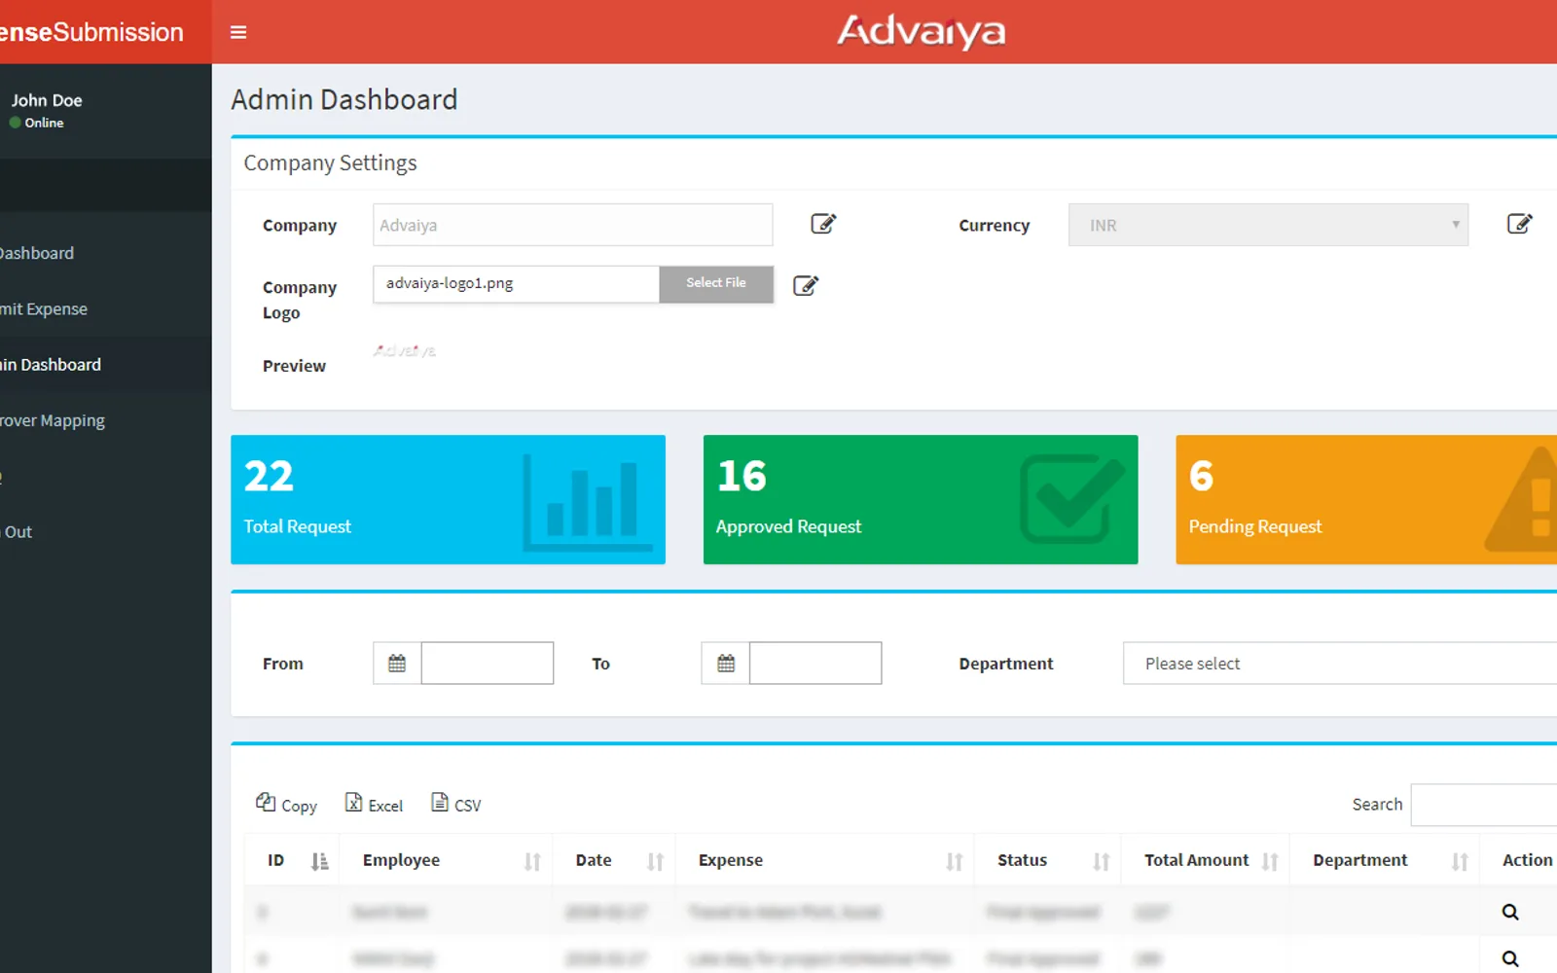Click the table Search input box

click(x=1484, y=805)
